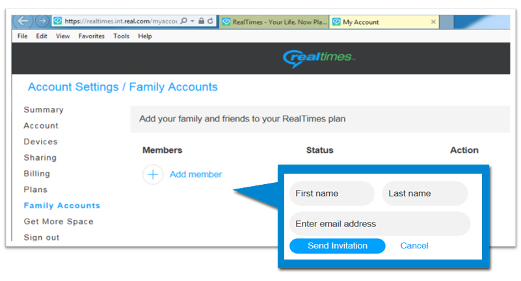
Task: Click the refresh icon in address bar
Action: [x=211, y=21]
